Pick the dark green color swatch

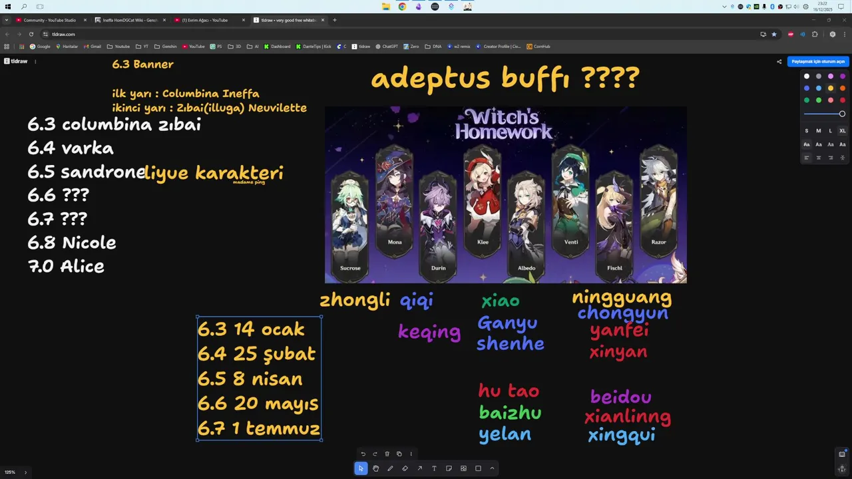click(807, 100)
